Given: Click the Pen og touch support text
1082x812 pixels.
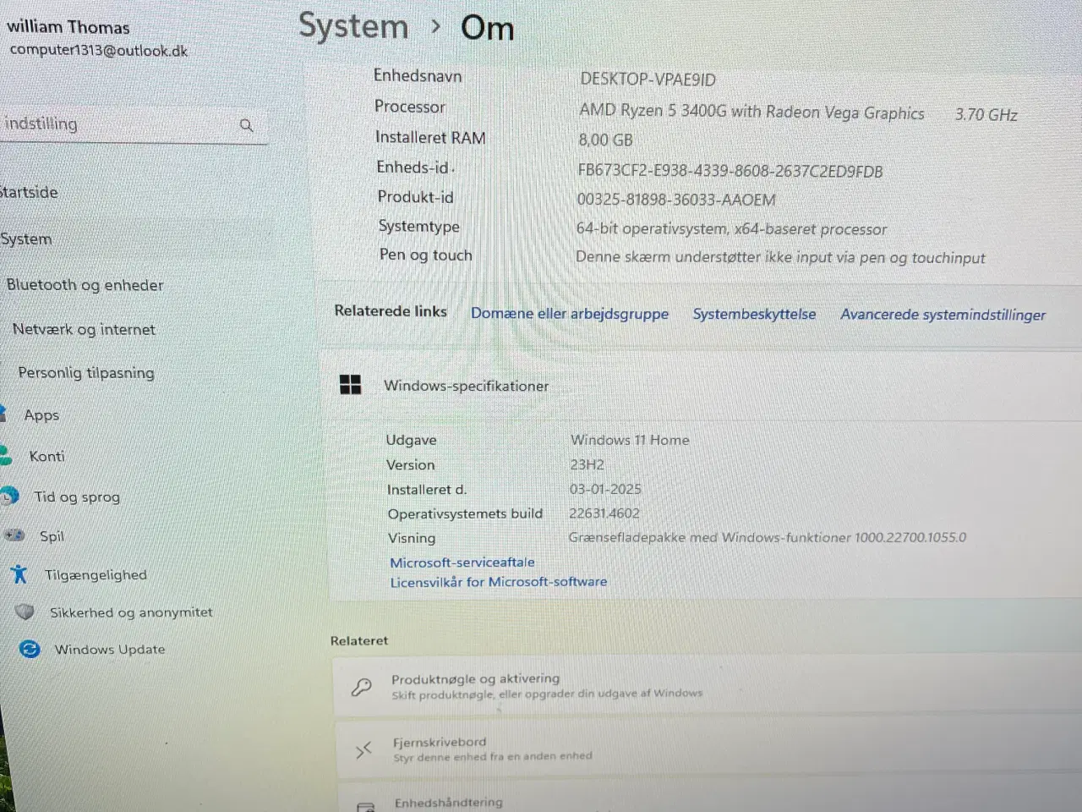Looking at the screenshot, I should point(780,257).
